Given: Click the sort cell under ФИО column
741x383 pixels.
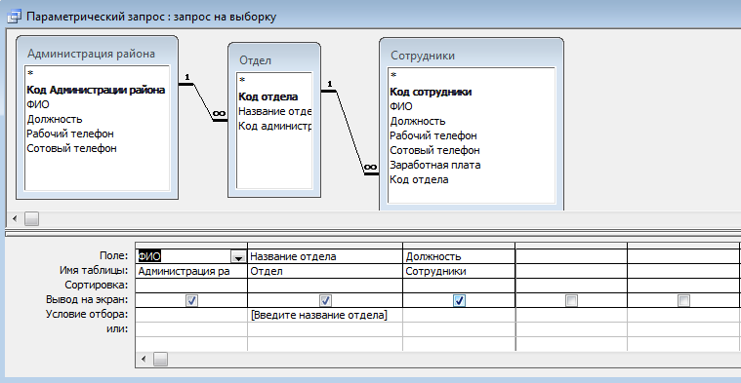Looking at the screenshot, I should (191, 286).
